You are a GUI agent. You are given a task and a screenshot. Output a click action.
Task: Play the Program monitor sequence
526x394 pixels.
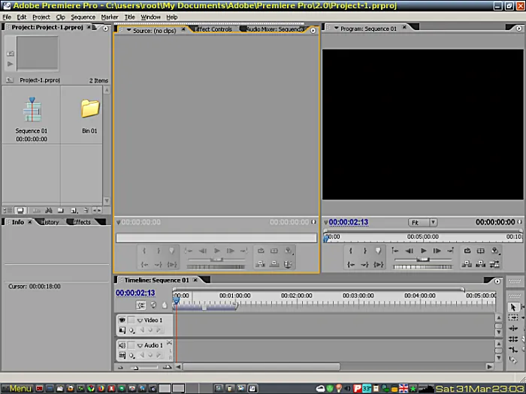click(423, 251)
